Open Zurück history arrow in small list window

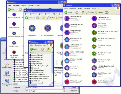39,49
